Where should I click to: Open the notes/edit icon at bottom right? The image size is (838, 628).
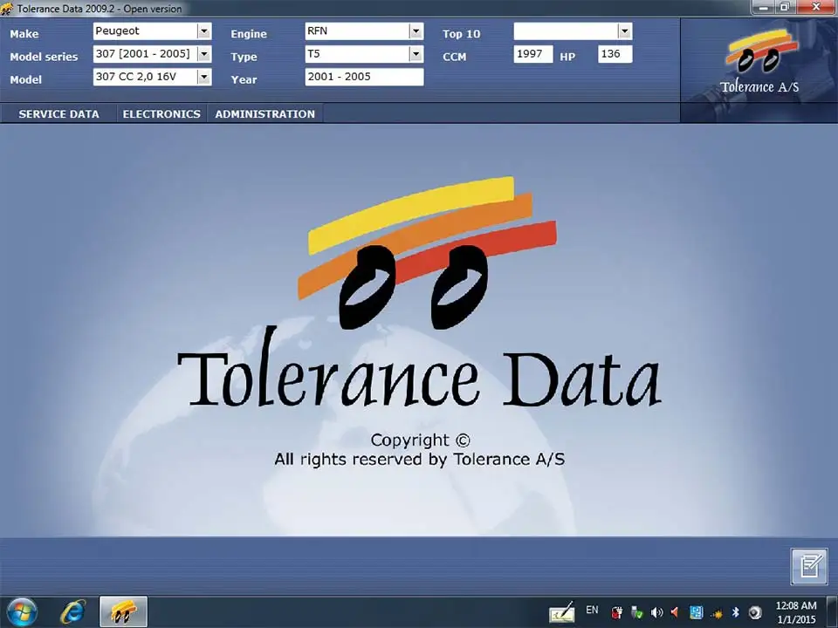point(808,566)
